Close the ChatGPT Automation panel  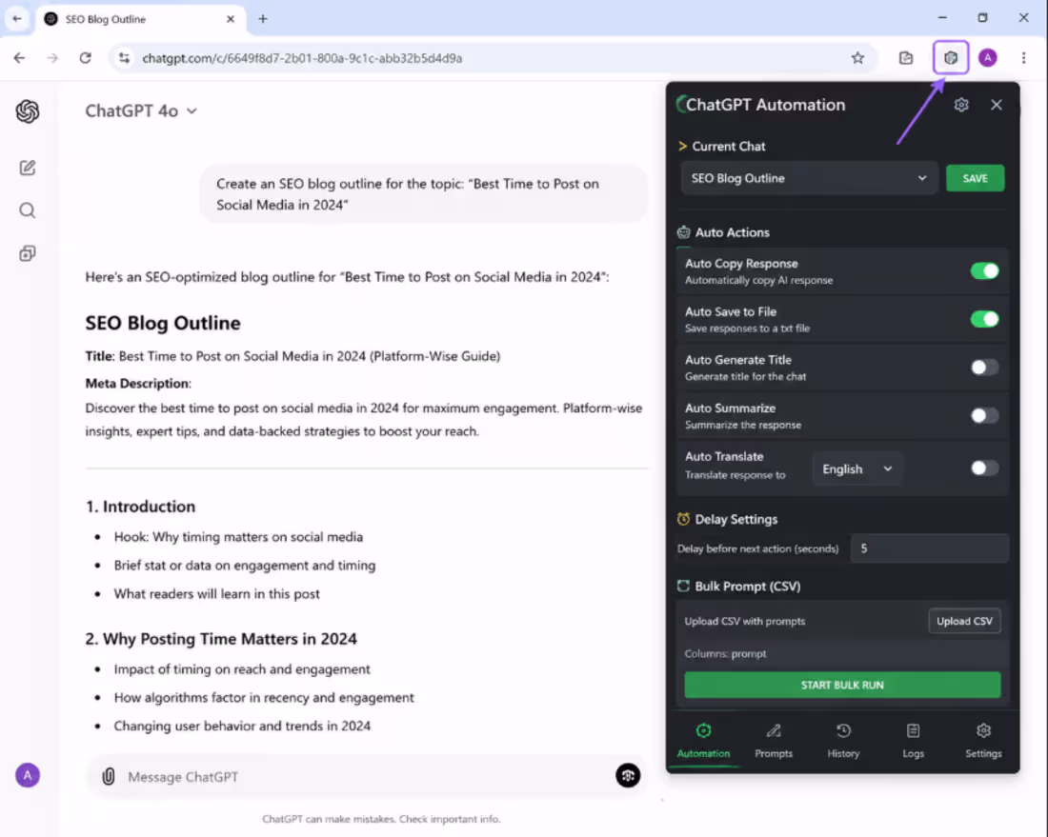[x=996, y=105]
